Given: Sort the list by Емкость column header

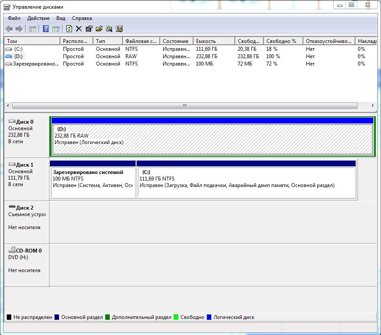Looking at the screenshot, I should (206, 41).
